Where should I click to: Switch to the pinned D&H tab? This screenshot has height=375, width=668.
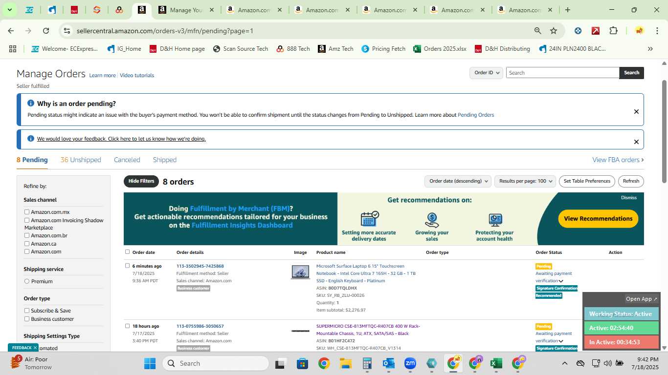point(74,10)
